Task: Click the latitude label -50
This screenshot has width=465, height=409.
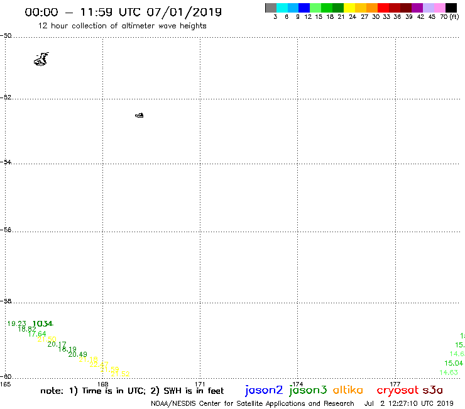Action: click(6, 36)
